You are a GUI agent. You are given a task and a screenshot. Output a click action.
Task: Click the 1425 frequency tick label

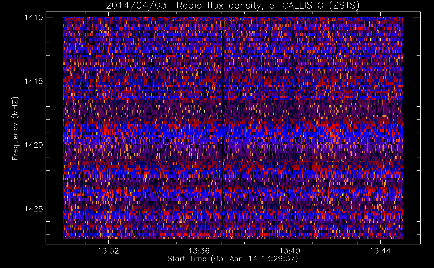pyautogui.click(x=34, y=209)
